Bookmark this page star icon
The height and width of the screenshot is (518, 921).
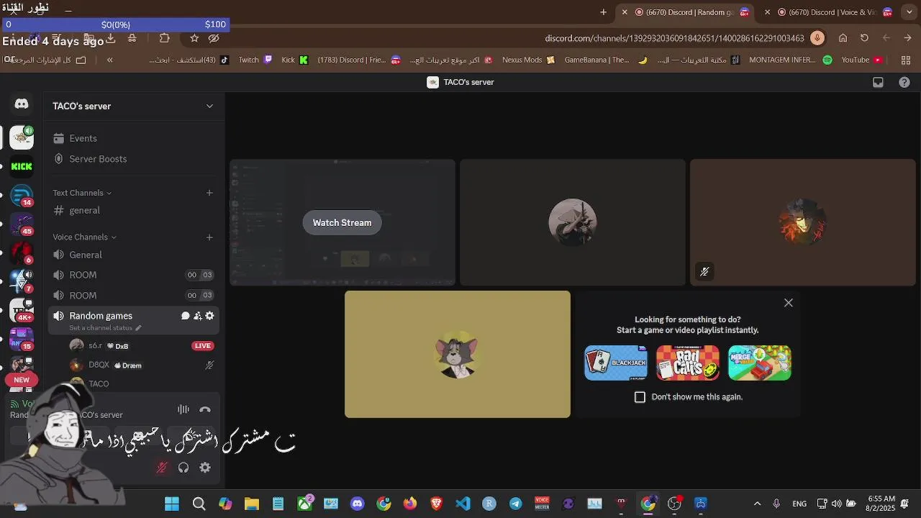point(194,38)
